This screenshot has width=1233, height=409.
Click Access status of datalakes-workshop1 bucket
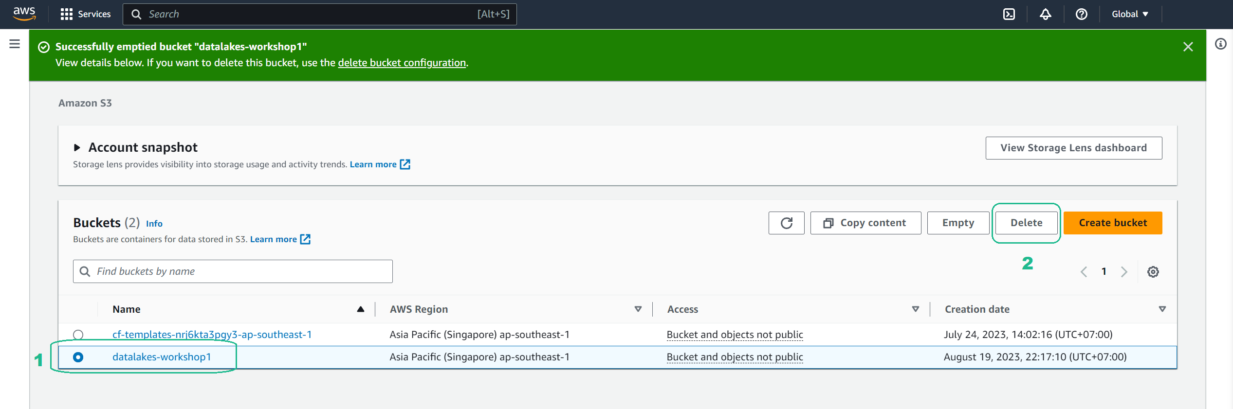coord(735,357)
